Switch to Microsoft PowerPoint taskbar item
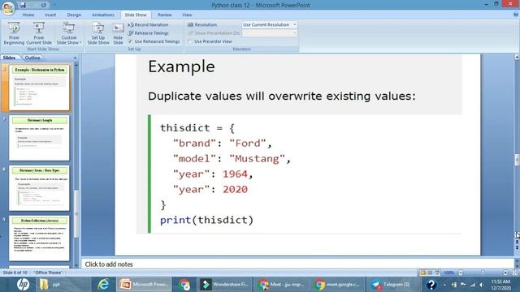Screen dimensions: 520x292 pyautogui.click(x=144, y=285)
